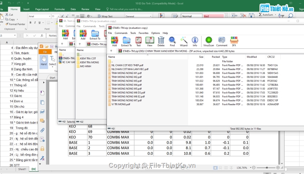This screenshot has height=174, width=304.
Task: Click Add in middle ETABS+TM.zip window
Action: coord(83,35)
